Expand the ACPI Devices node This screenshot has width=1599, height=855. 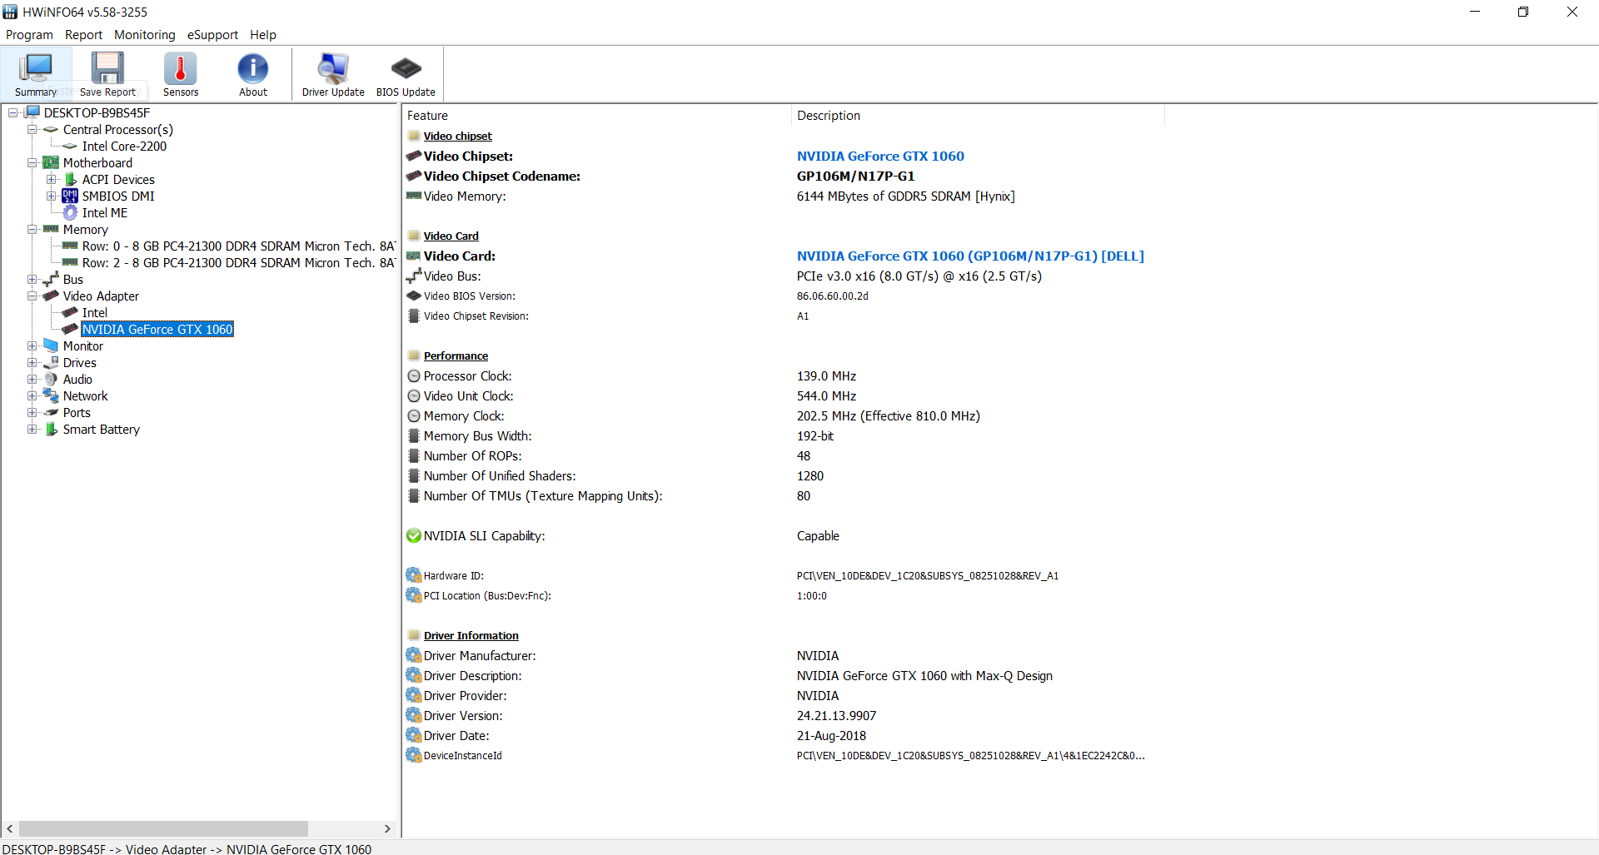coord(51,179)
